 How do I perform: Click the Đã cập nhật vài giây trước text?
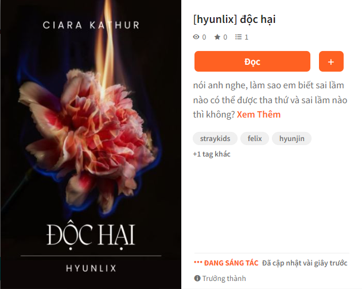pos(305,263)
